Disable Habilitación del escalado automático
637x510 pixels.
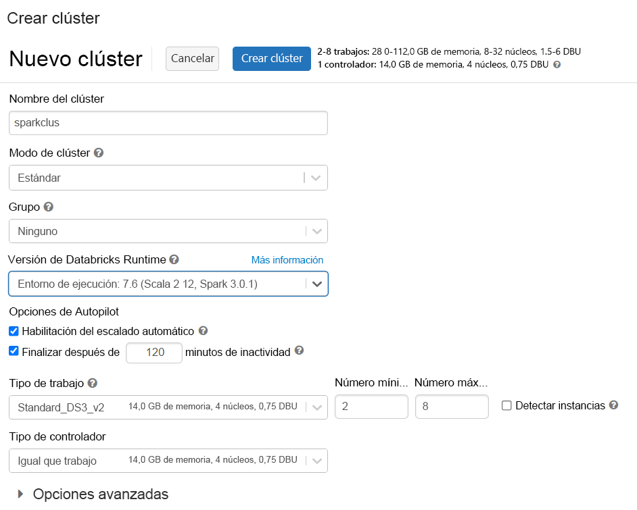[x=14, y=331]
